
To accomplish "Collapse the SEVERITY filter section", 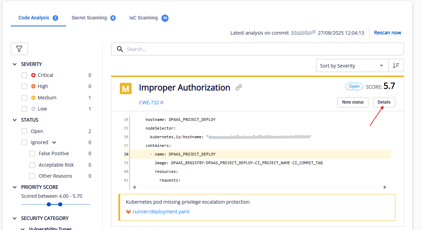I will [x=15, y=64].
